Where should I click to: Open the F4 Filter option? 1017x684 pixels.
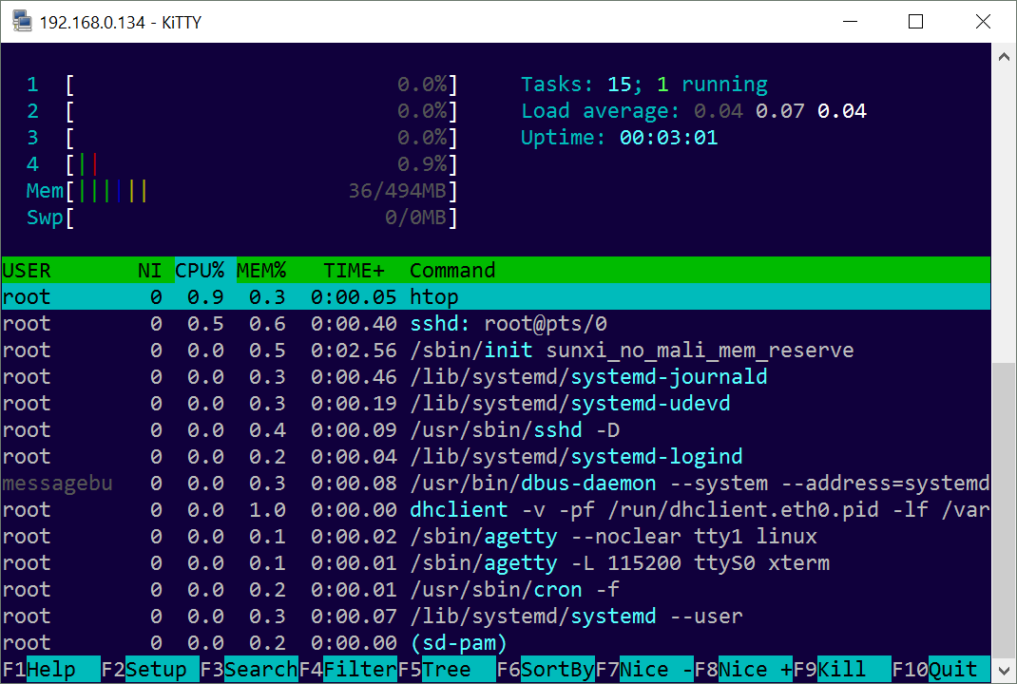tap(348, 670)
